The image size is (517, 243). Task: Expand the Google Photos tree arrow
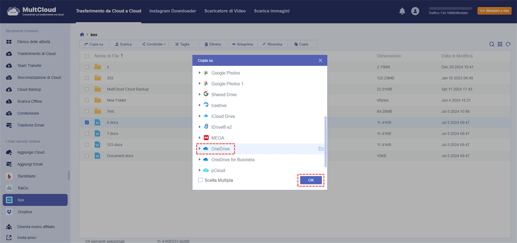[x=199, y=73]
